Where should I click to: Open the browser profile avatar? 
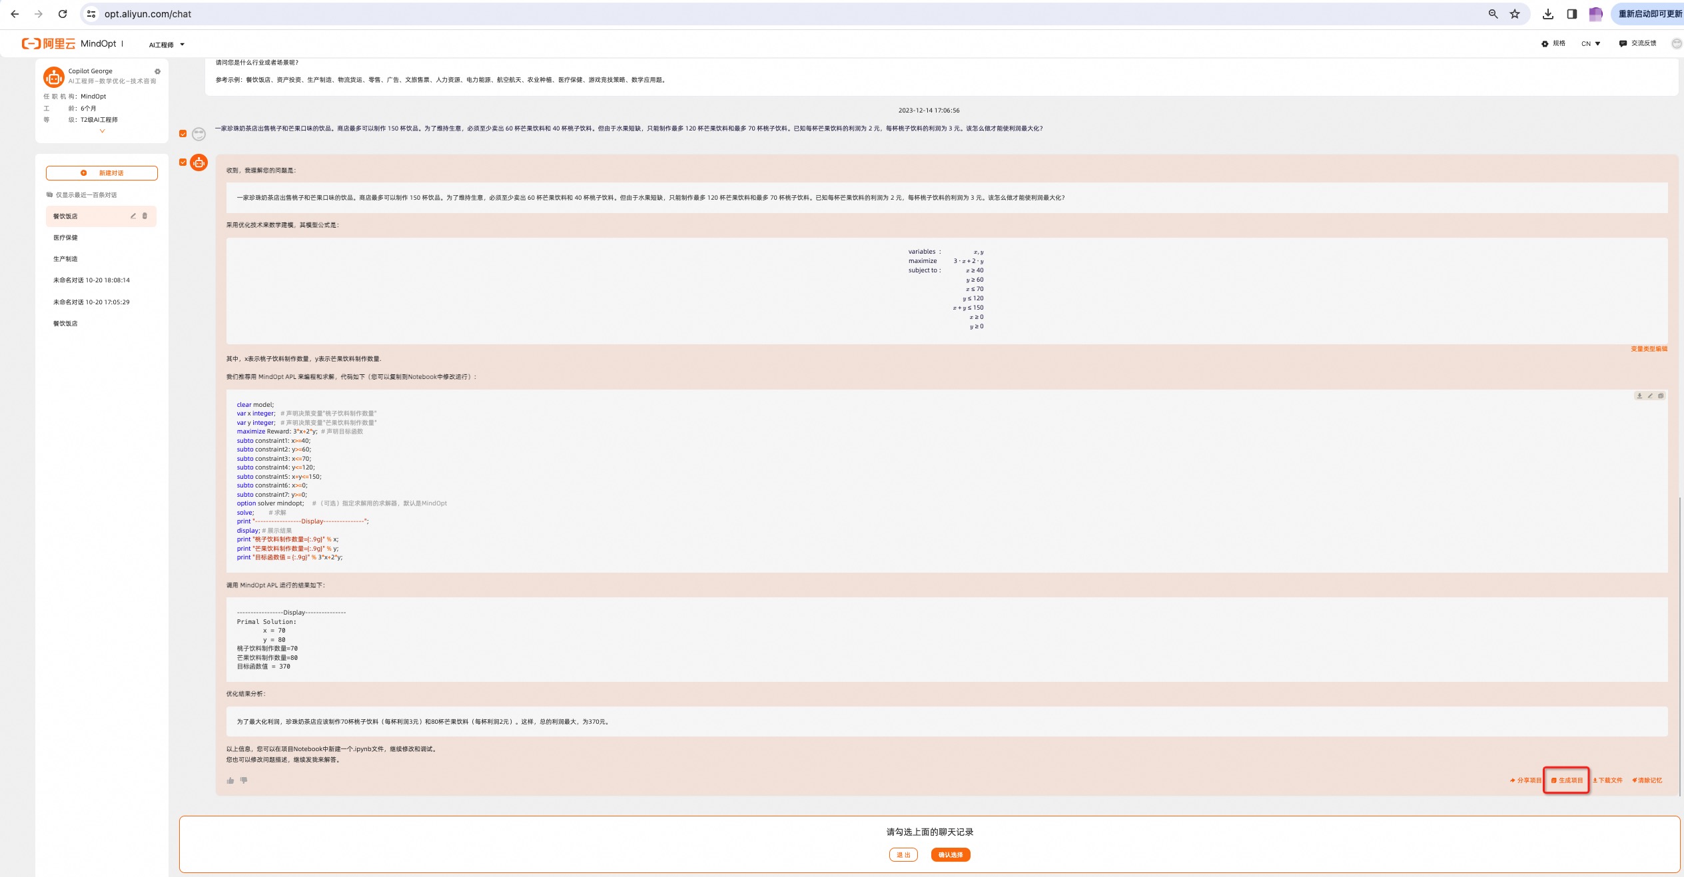(x=1595, y=14)
